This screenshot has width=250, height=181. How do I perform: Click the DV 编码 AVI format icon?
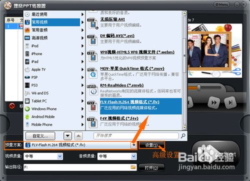92,39
